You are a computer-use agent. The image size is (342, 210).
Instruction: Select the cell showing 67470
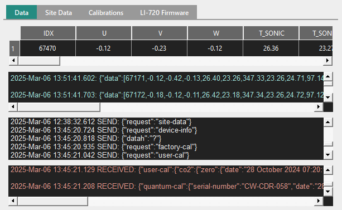click(48, 48)
